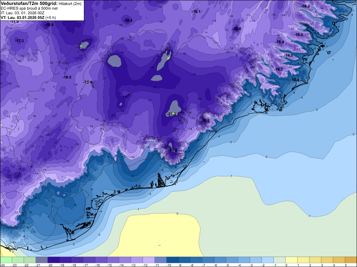Select the -16.2 reading near top right
357x267 pixels.
point(305,6)
